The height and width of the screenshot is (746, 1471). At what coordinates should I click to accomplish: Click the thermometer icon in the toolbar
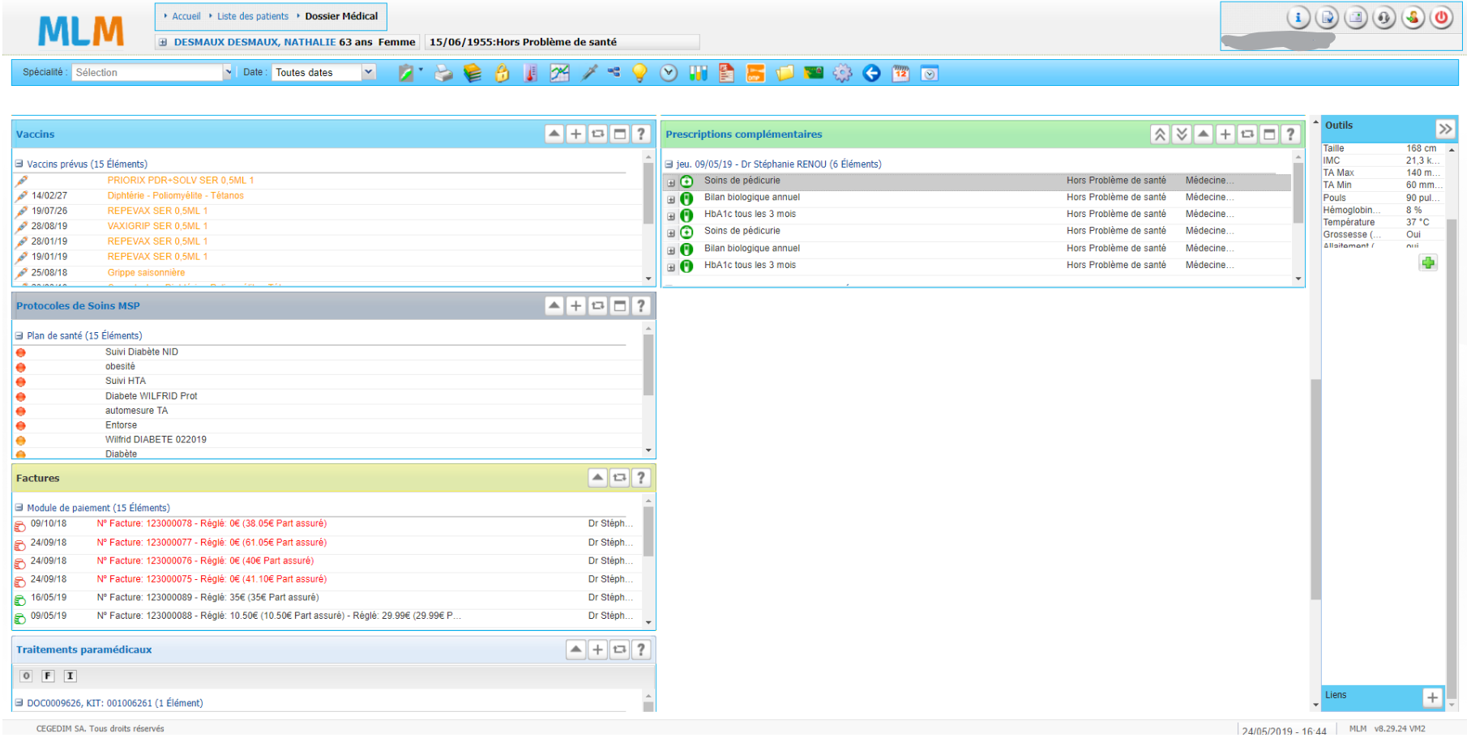coord(531,74)
